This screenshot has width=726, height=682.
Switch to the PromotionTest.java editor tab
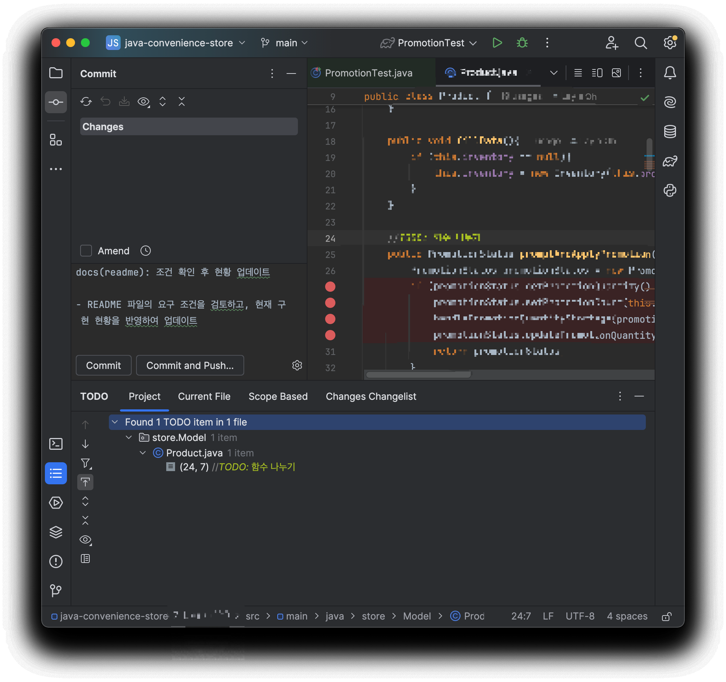[369, 73]
